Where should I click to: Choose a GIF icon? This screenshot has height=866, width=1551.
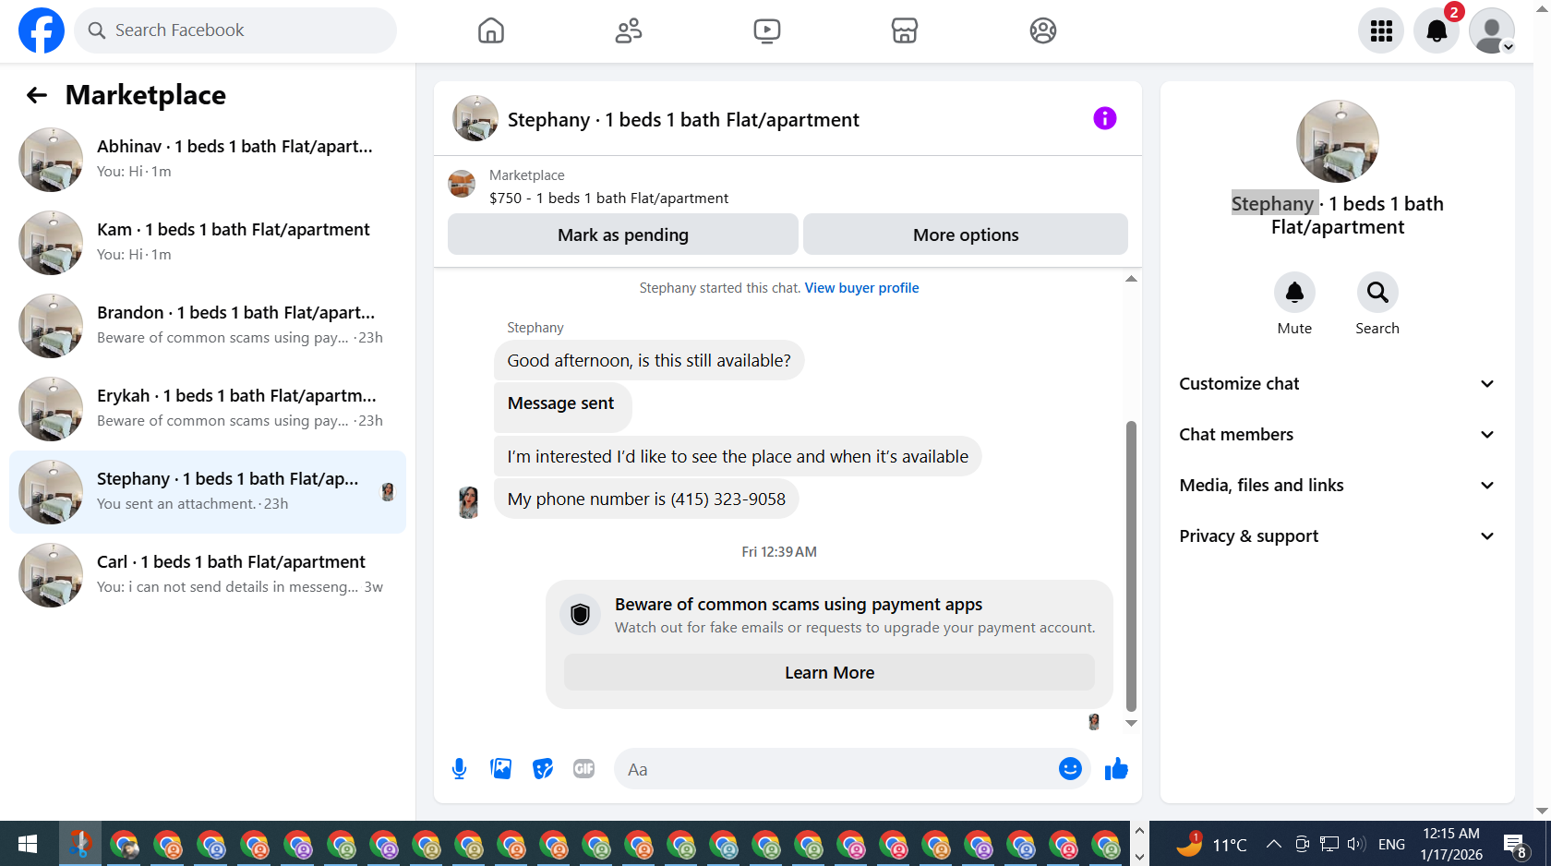[x=584, y=769]
